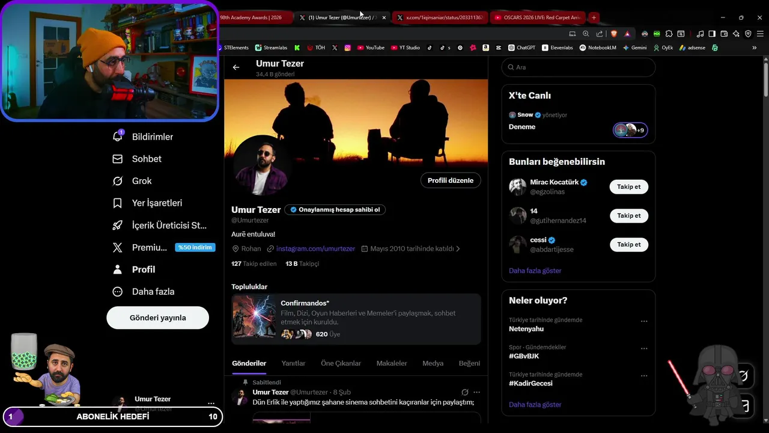769x433 pixels.
Task: Open 127 Takip edilen list
Action: 254,263
